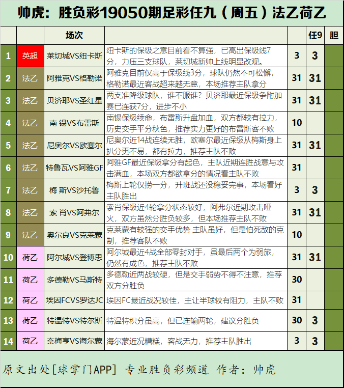Click 任9 value 31 in 阿雅克 row

(x=315, y=78)
